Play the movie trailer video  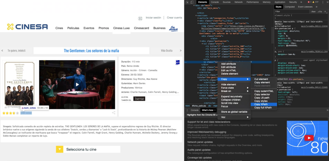(77, 85)
